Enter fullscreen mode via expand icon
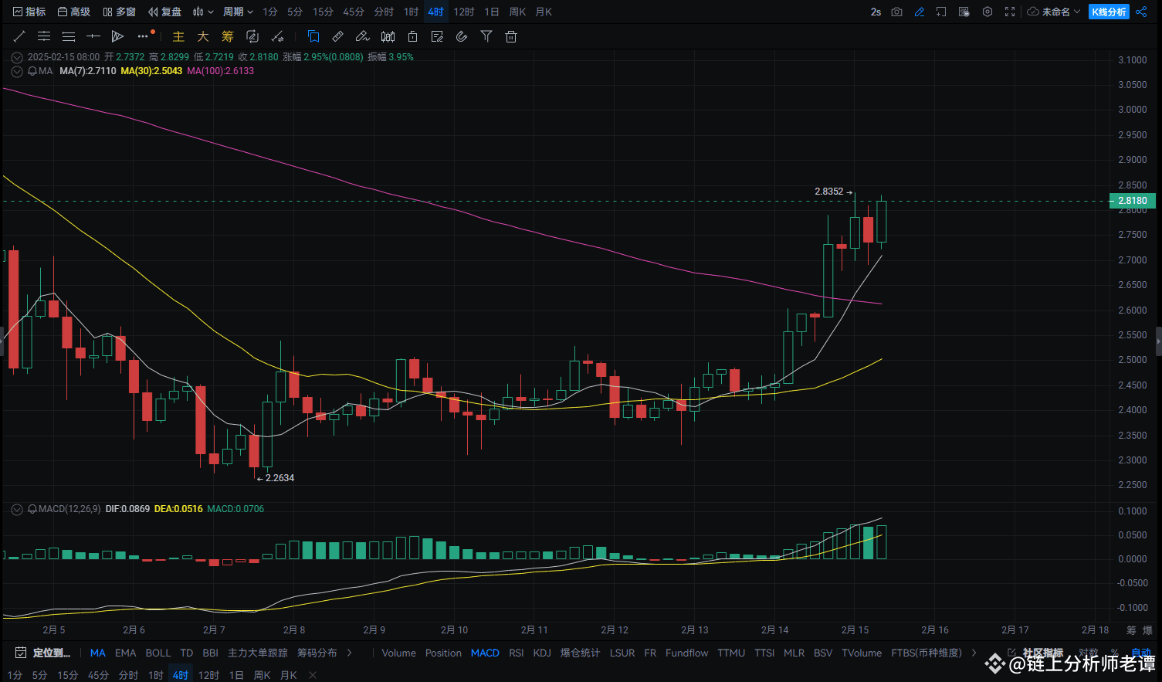Screen dimensions: 1162x682 coord(1009,12)
